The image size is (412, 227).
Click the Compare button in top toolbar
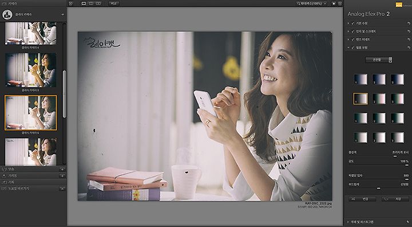(x=114, y=3)
